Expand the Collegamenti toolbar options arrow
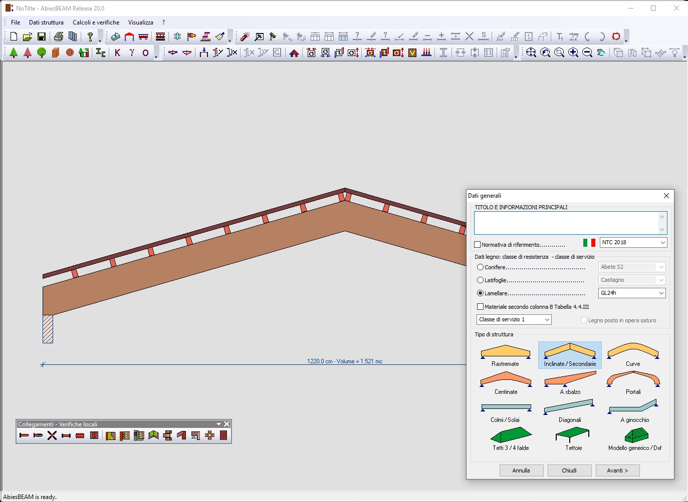 (218, 424)
